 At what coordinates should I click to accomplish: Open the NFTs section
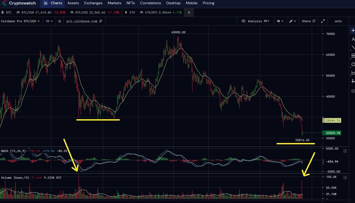click(131, 3)
